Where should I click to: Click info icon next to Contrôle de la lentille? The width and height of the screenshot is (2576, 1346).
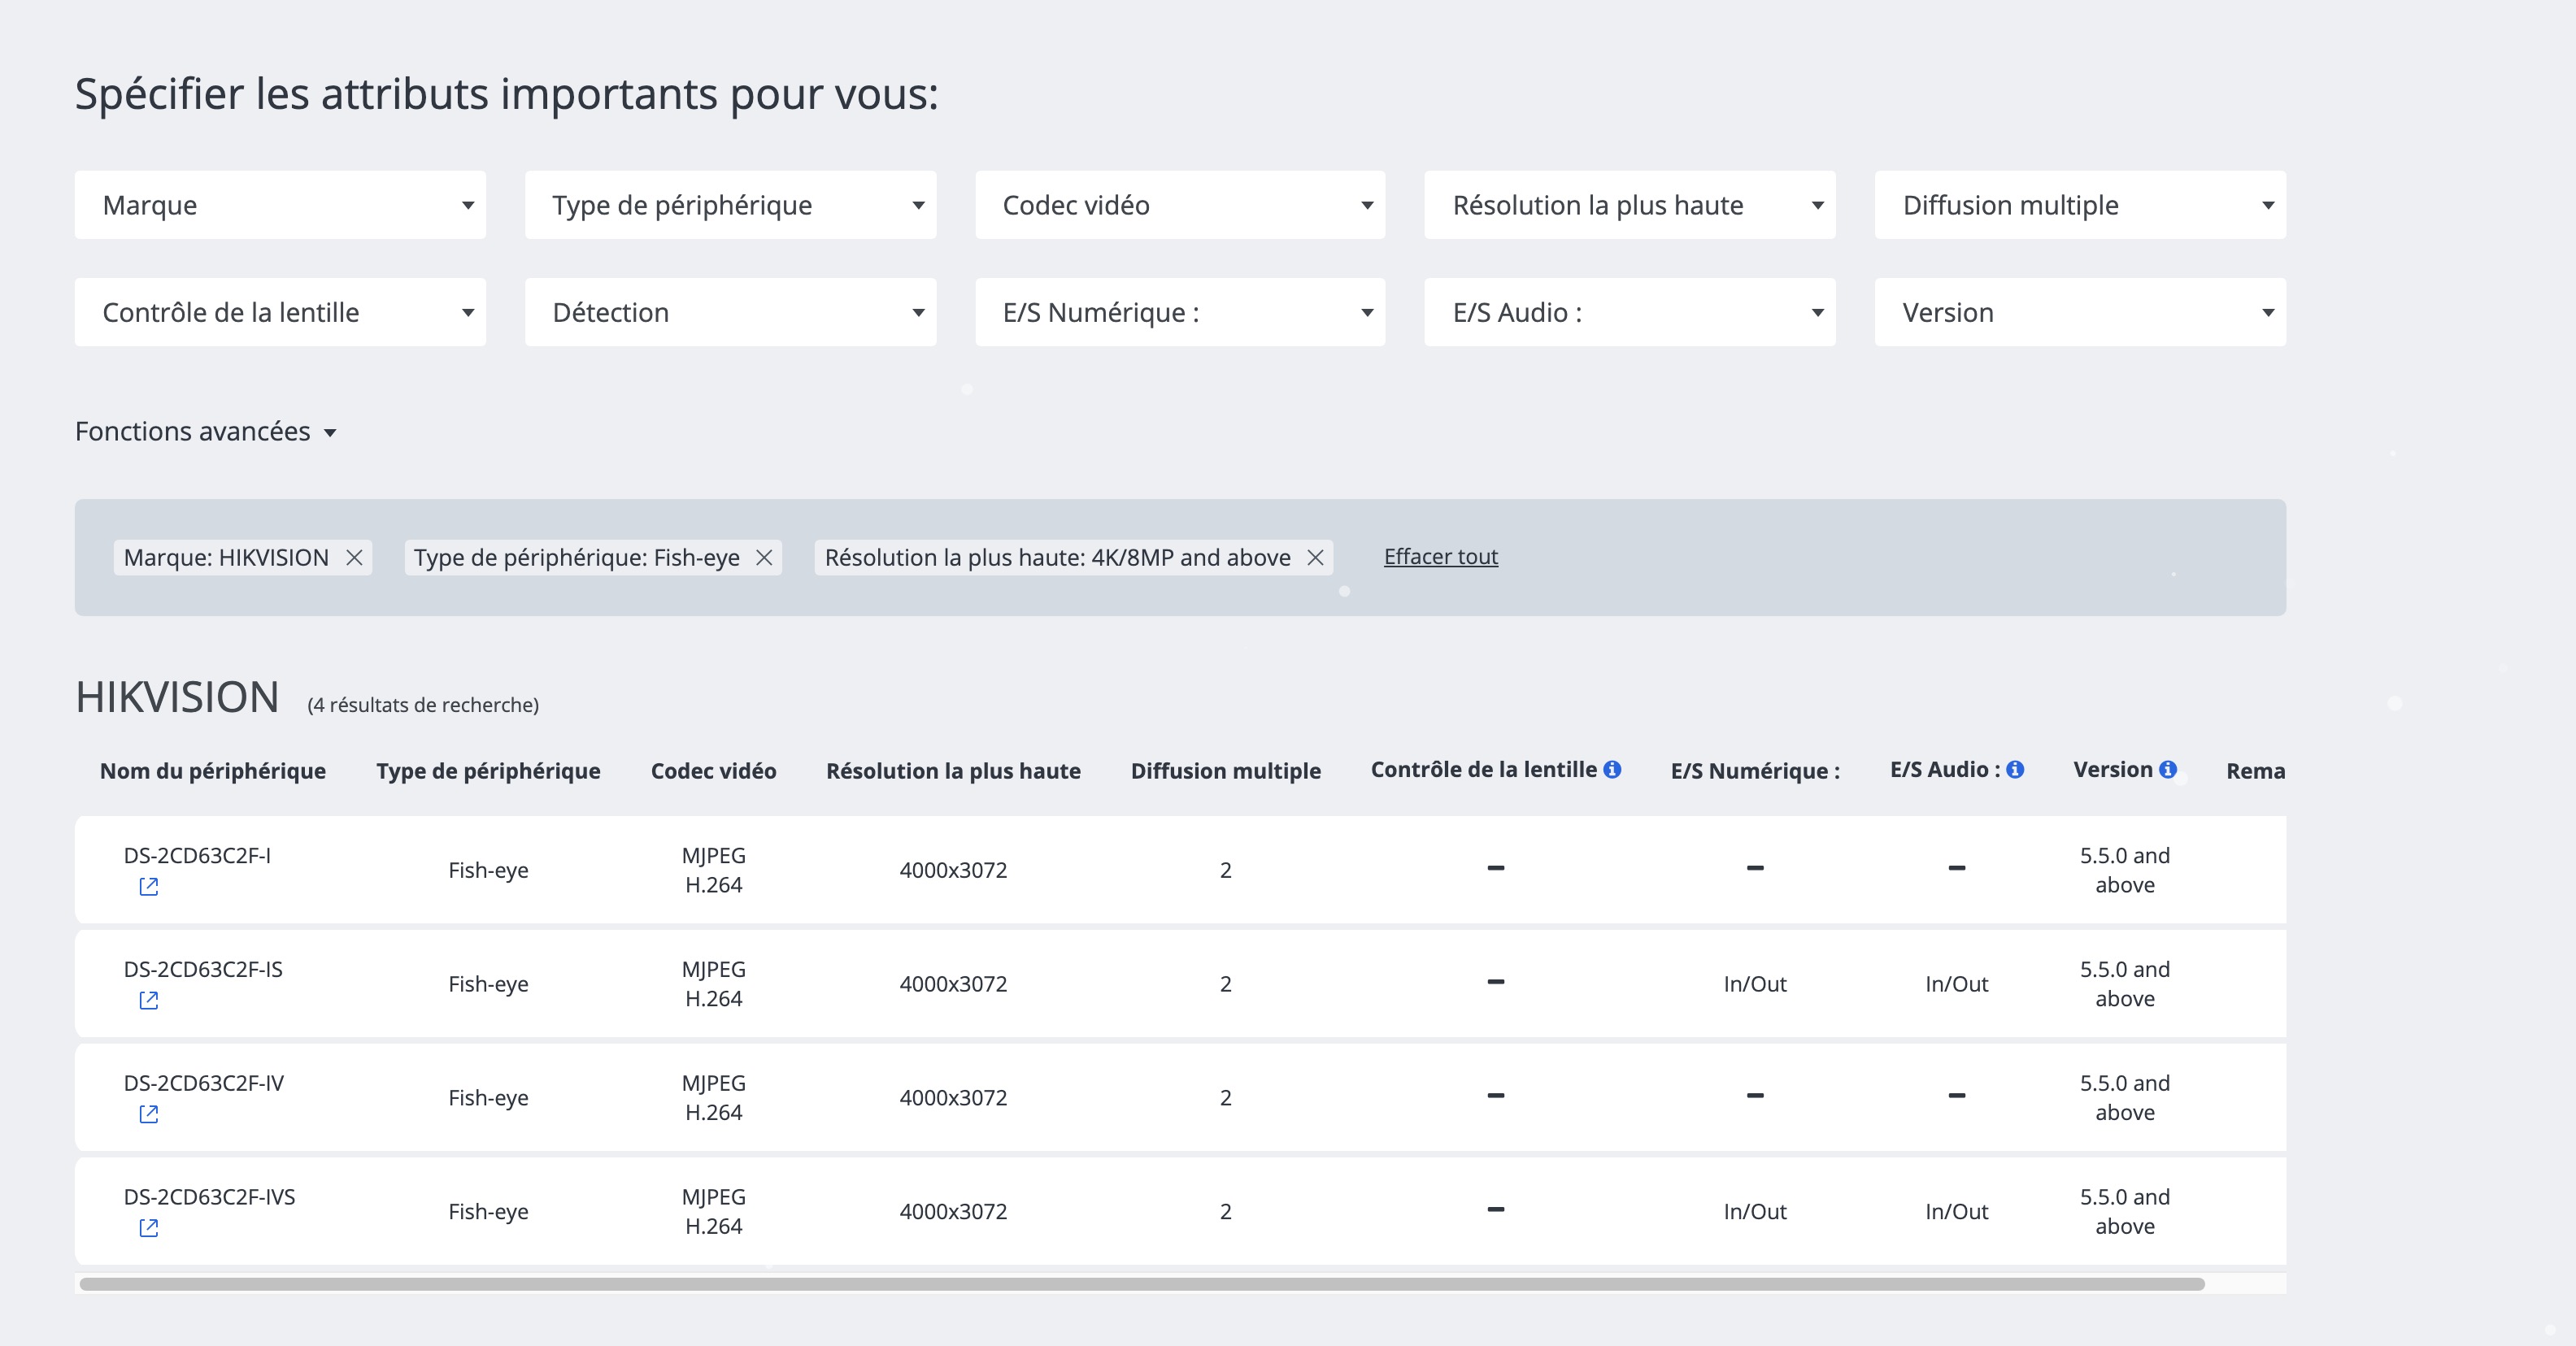(x=1612, y=770)
